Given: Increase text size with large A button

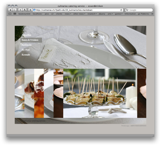Looking at the screenshot, I should (25, 10).
